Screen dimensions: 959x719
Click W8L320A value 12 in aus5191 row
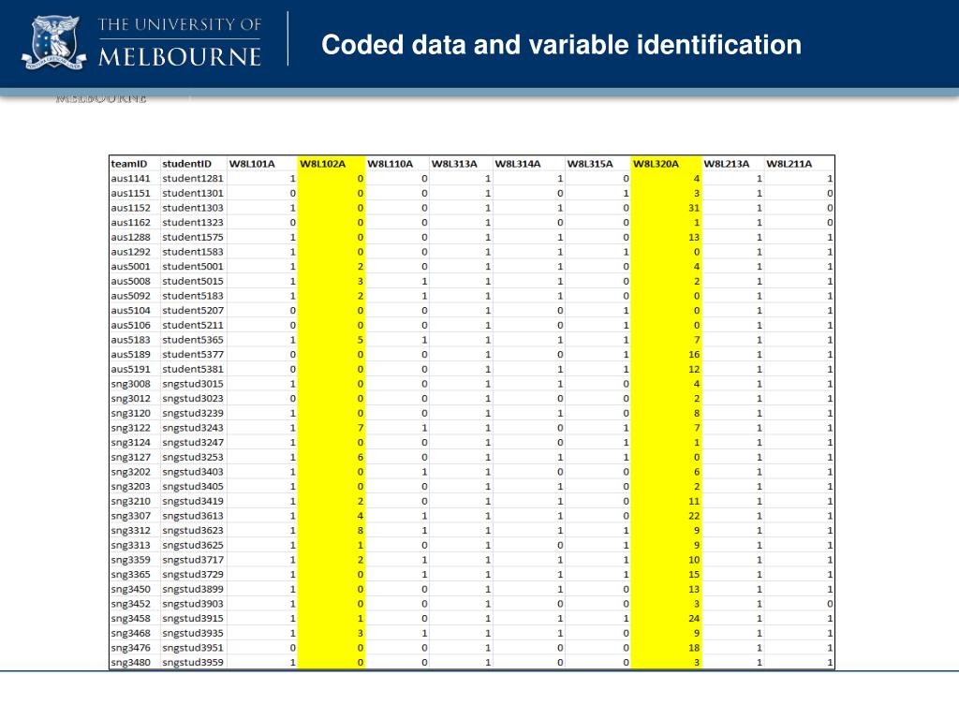click(x=694, y=369)
